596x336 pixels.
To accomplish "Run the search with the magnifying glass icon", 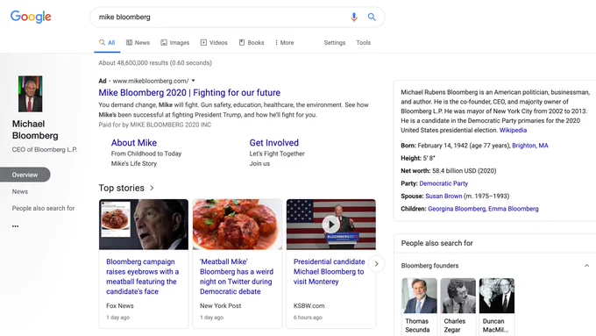I will [x=372, y=18].
